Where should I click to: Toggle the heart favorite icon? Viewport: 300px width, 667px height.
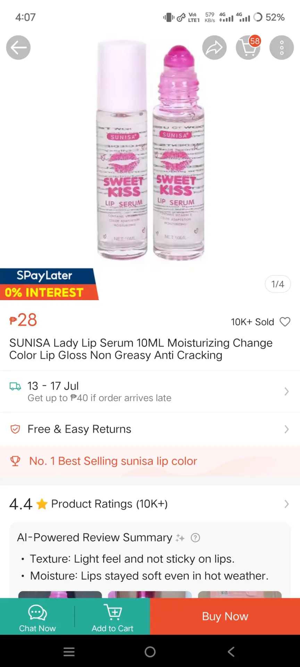[285, 322]
